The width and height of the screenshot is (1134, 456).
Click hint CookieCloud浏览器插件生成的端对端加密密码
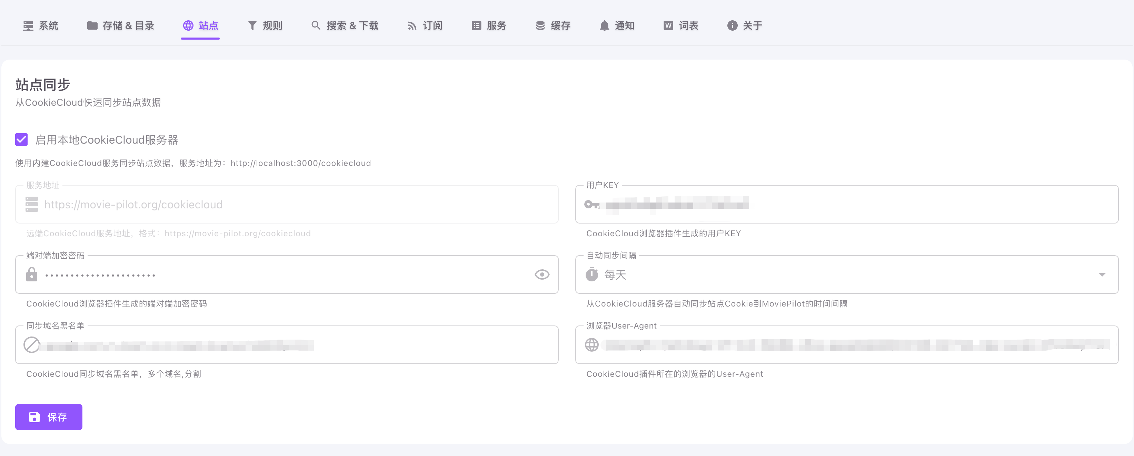click(117, 304)
